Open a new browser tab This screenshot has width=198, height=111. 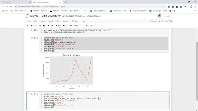(x=66, y=2)
